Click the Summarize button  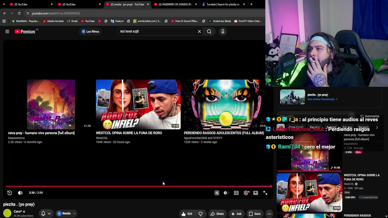370,116
